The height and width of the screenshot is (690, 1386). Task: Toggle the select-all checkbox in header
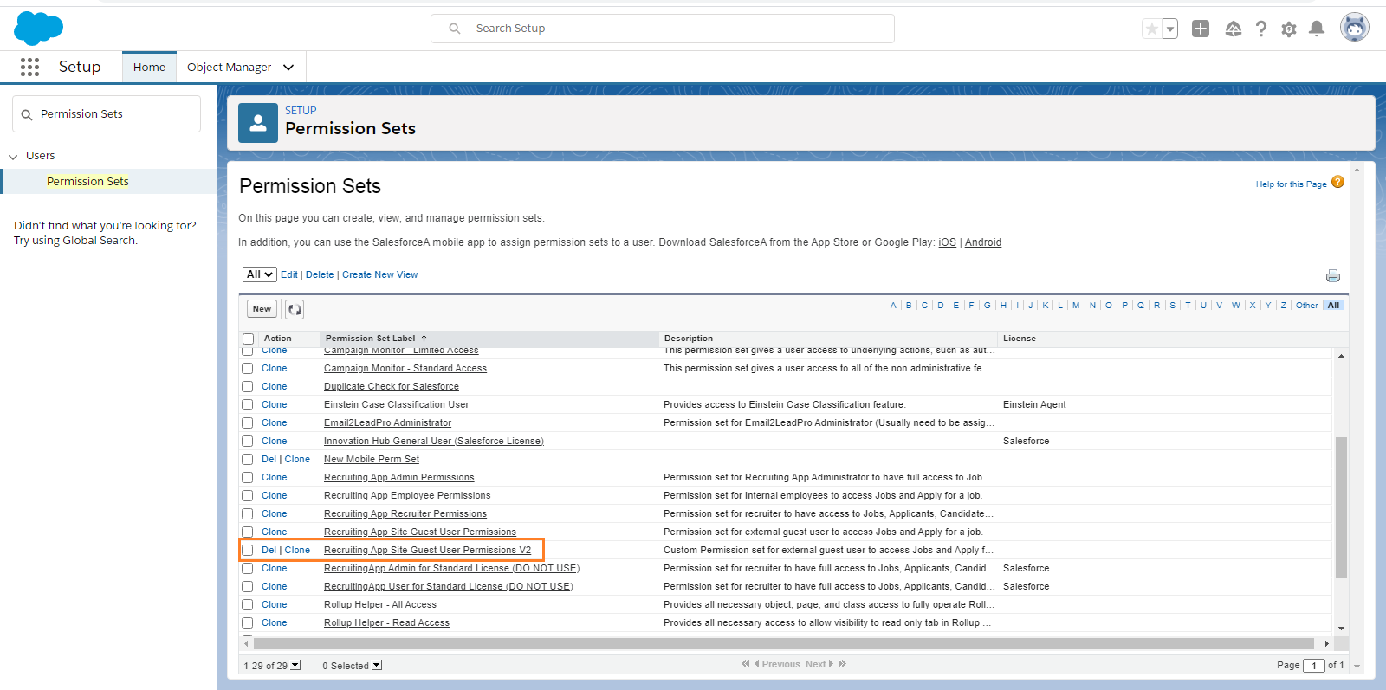click(x=249, y=339)
